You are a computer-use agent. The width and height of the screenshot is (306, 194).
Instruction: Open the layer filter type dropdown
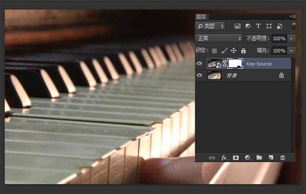click(x=210, y=26)
